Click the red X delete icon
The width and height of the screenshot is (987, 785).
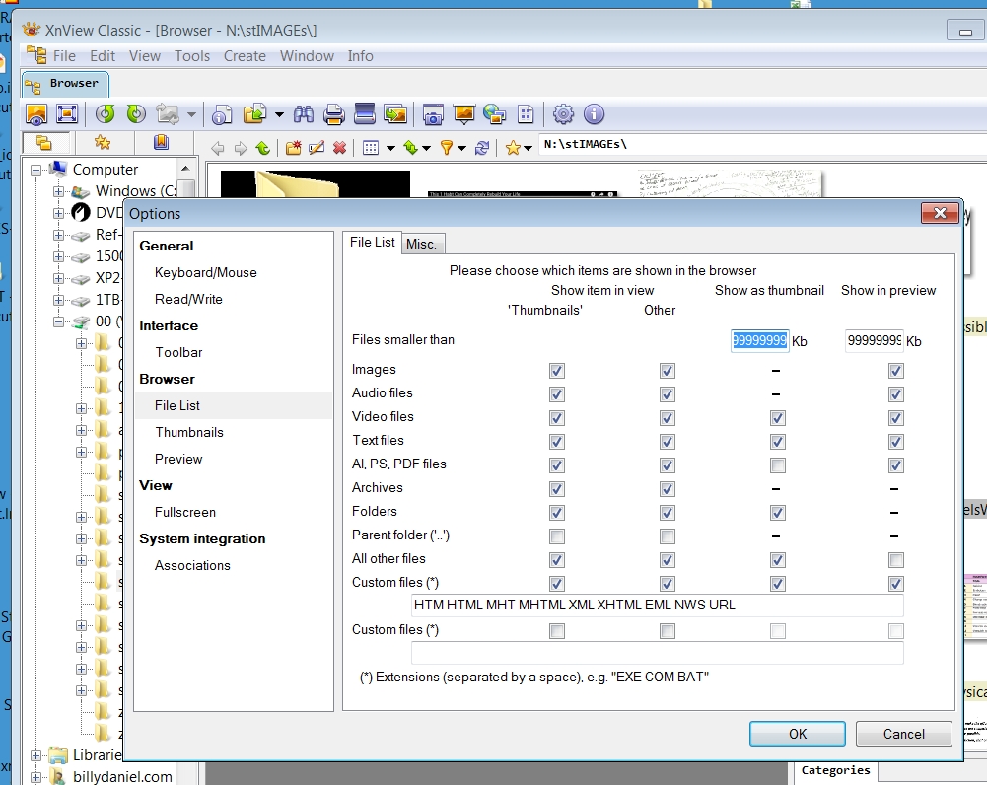(x=340, y=148)
